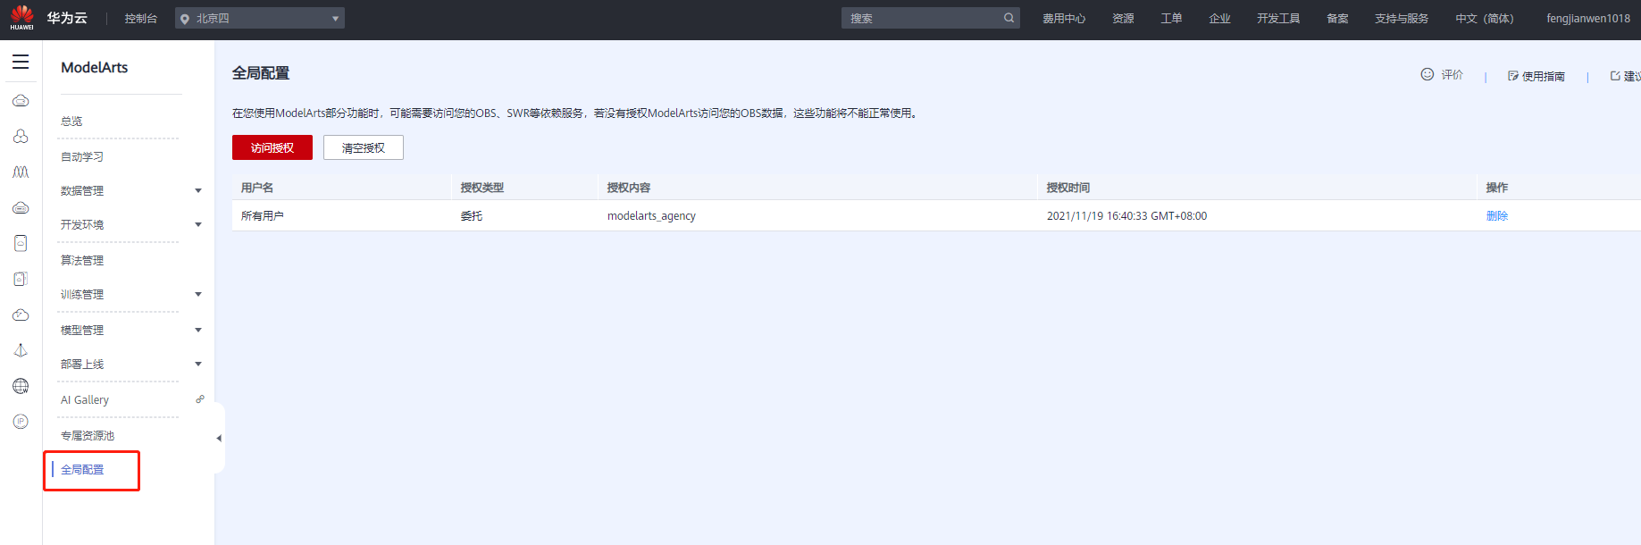This screenshot has width=1641, height=545.
Task: Open 费用中心 in the top bar
Action: [x=1064, y=18]
